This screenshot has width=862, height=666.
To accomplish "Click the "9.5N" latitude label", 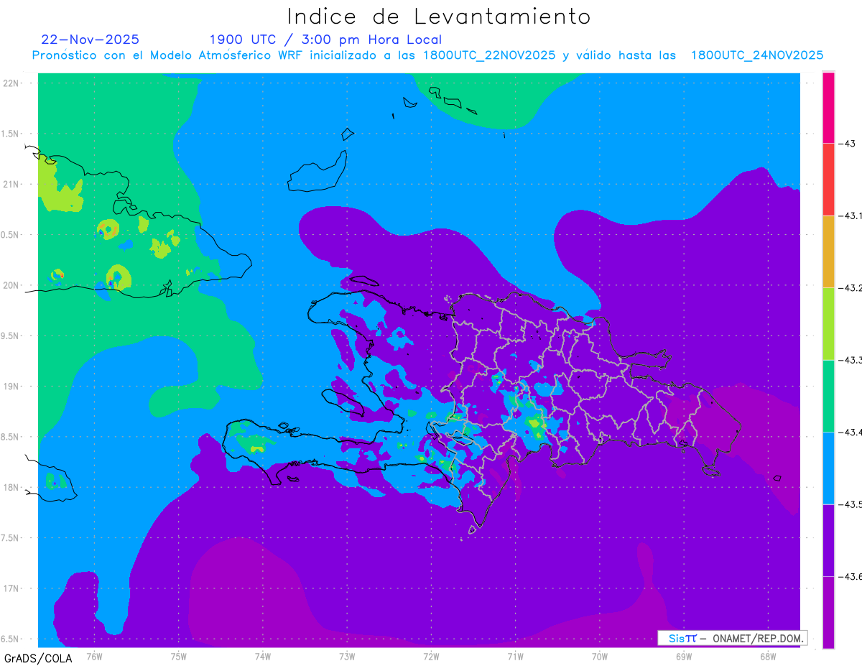I will click(x=9, y=336).
